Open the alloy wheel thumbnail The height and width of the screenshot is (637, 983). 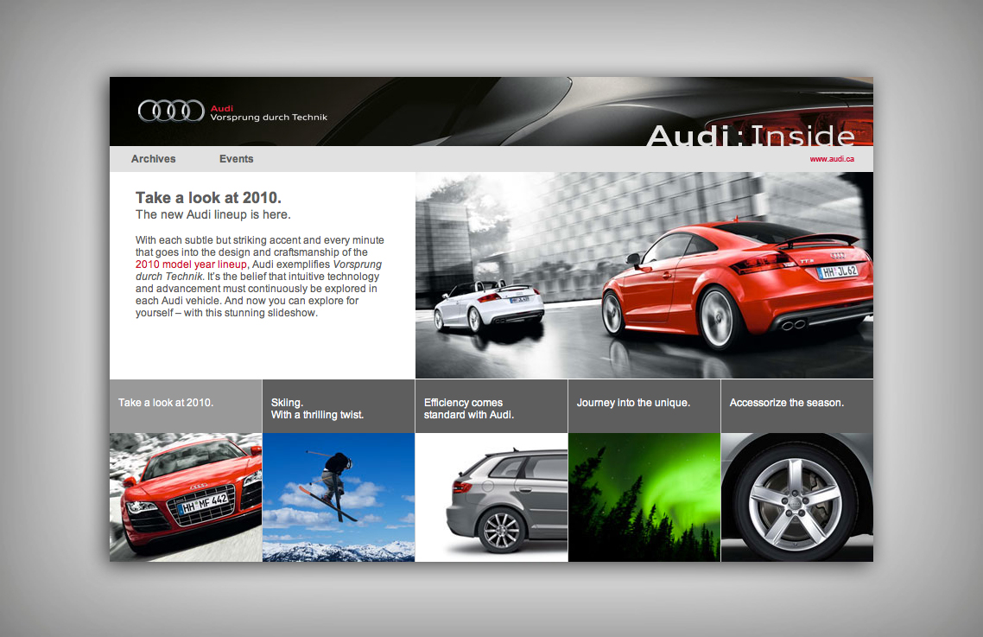[797, 497]
